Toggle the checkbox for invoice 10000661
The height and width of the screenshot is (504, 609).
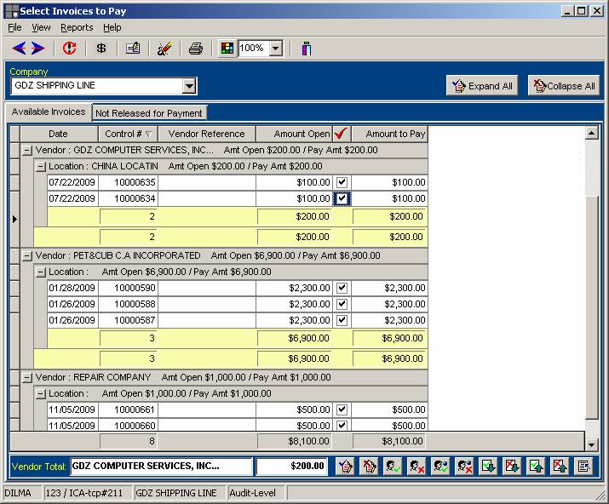pyautogui.click(x=342, y=409)
